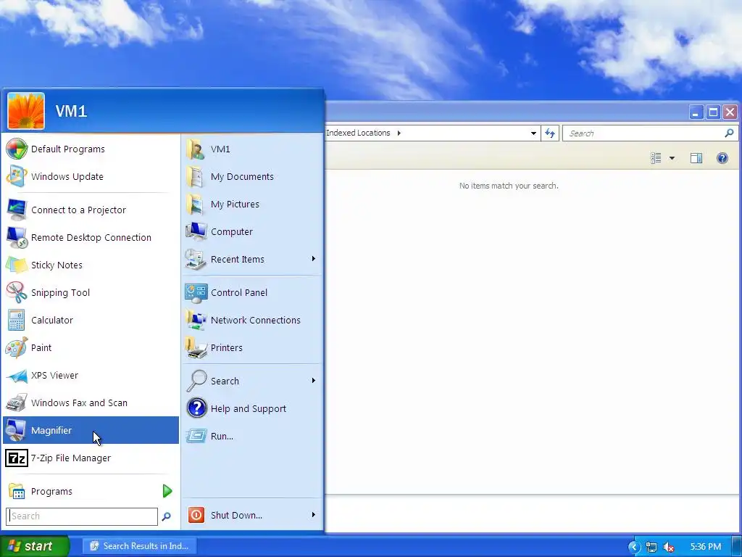Image resolution: width=742 pixels, height=557 pixels.
Task: Launch the Snipping Tool
Action: pyautogui.click(x=91, y=292)
